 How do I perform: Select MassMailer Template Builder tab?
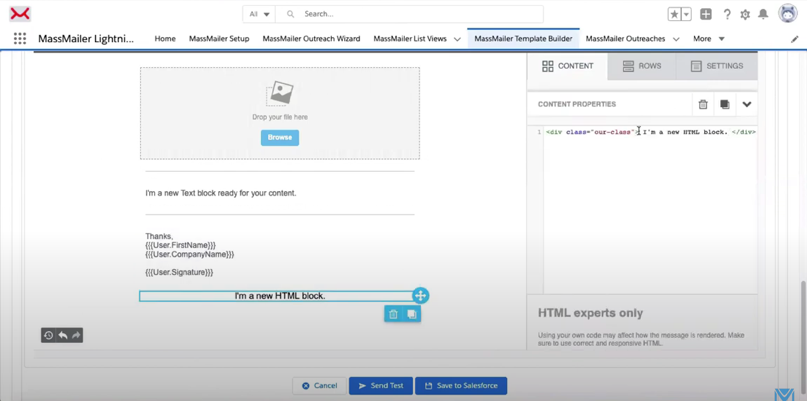523,39
